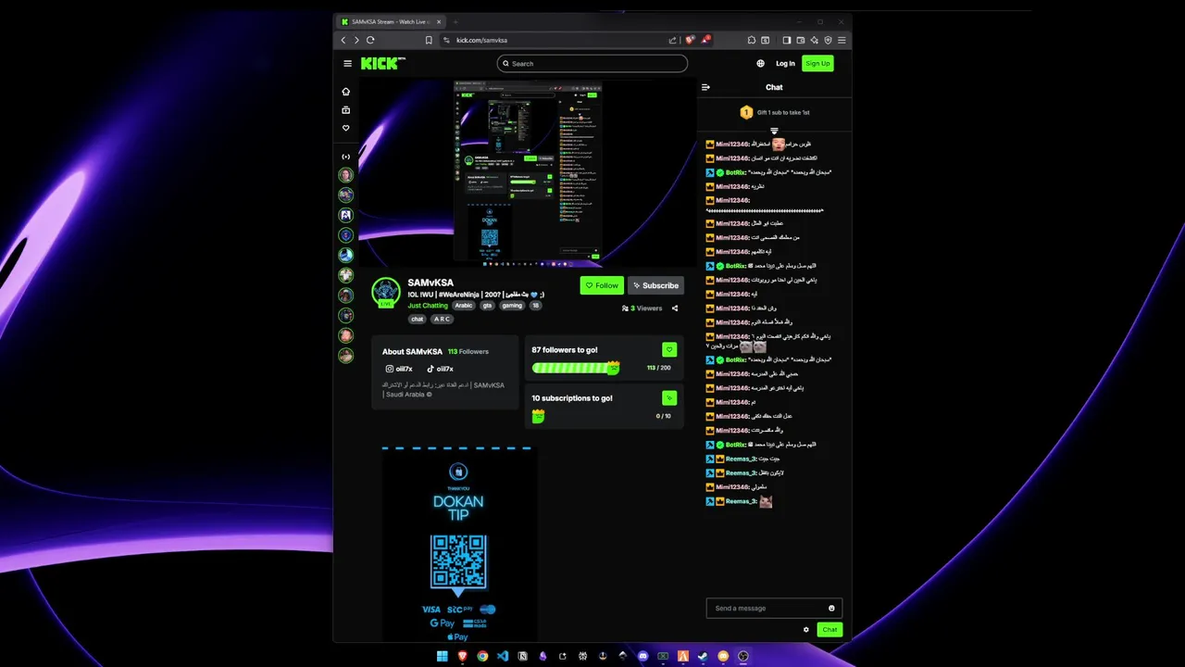The height and width of the screenshot is (667, 1185).
Task: Open Notion from taskbar
Action: 523,656
